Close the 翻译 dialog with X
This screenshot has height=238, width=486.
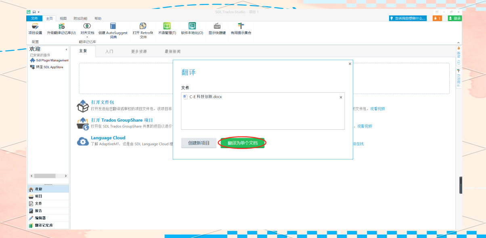pyautogui.click(x=350, y=64)
